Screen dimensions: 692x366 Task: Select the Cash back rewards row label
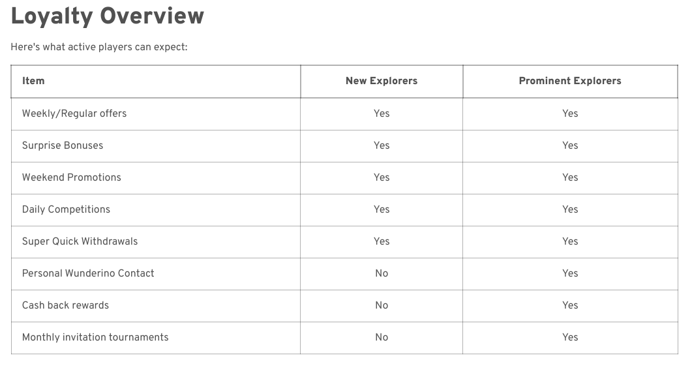tap(65, 305)
